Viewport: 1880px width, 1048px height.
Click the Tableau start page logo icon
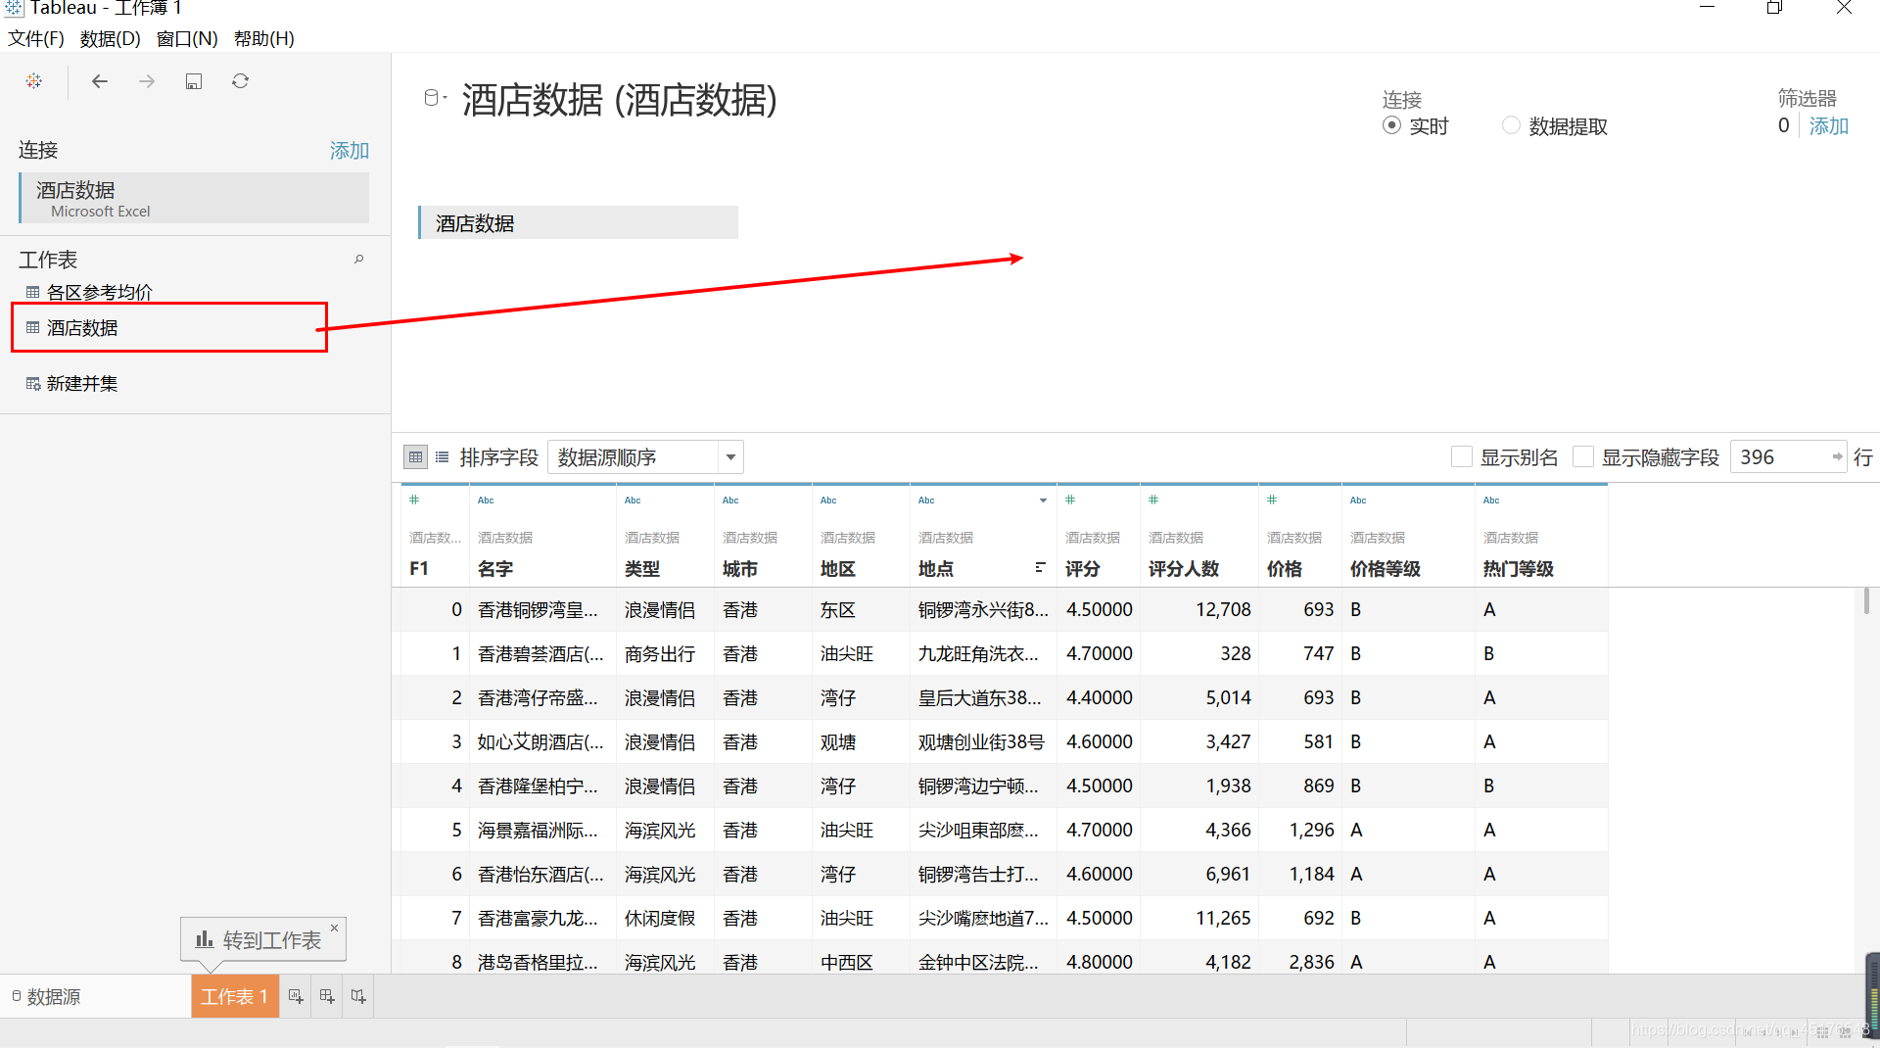point(34,81)
